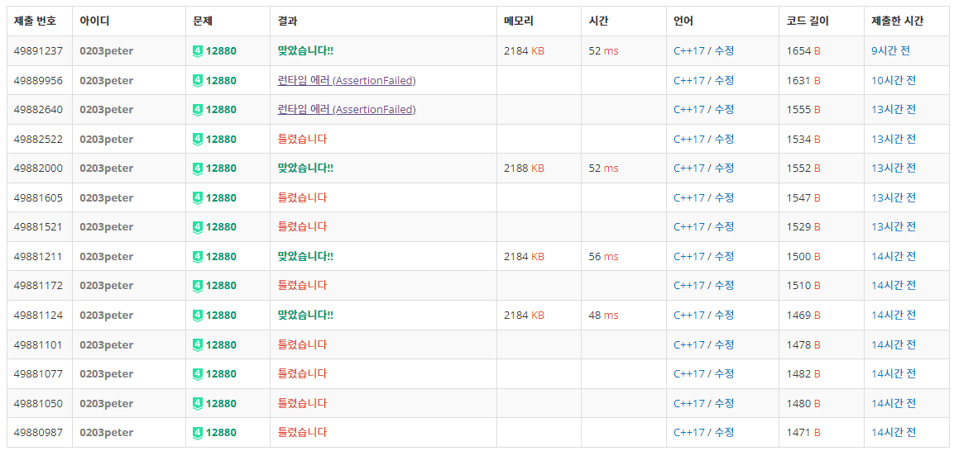Click submission number 49881605
This screenshot has height=451, width=954.
pos(38,198)
